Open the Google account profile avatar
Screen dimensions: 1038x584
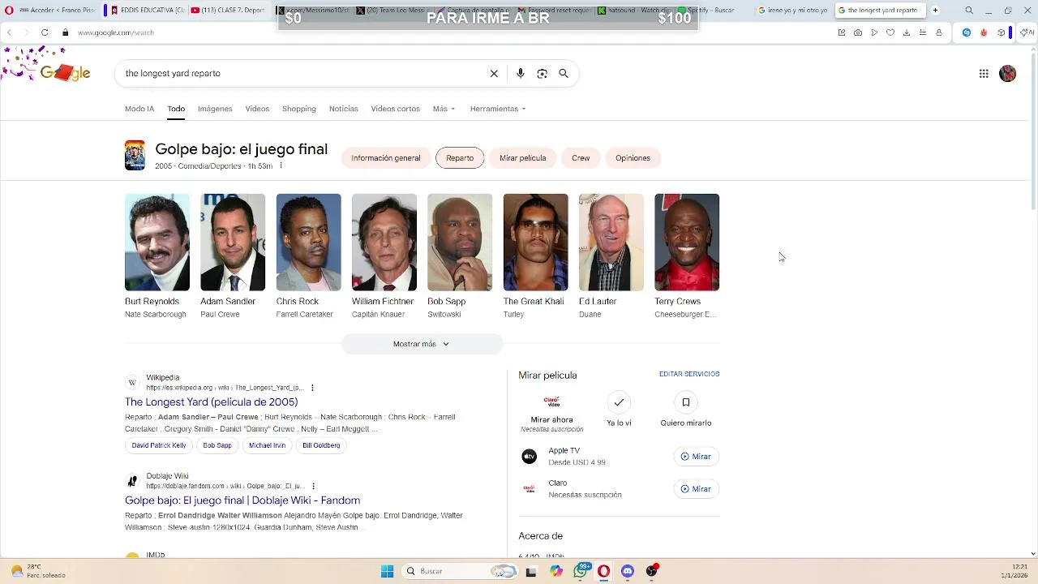(1008, 74)
